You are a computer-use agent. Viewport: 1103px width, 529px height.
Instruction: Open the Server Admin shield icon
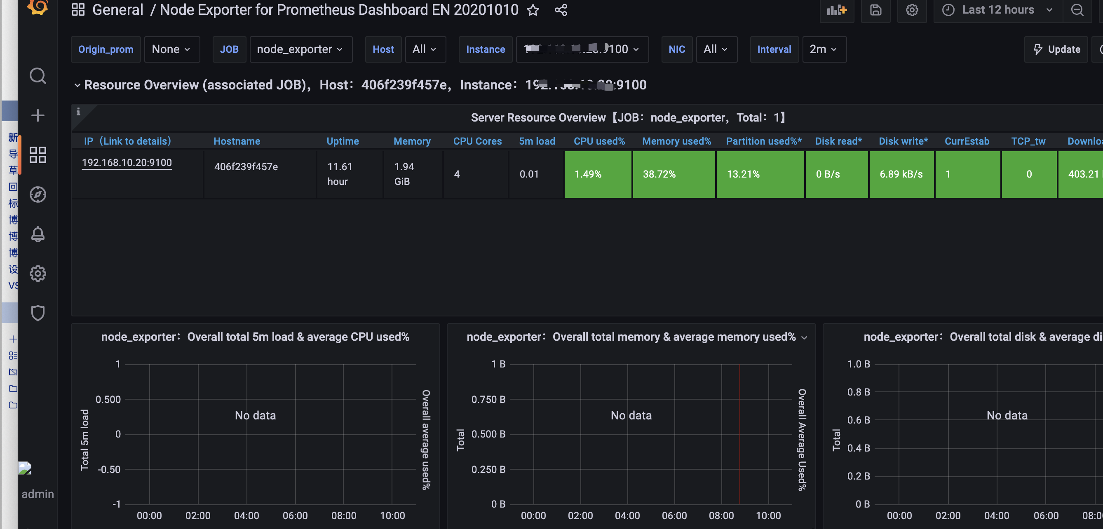point(38,313)
